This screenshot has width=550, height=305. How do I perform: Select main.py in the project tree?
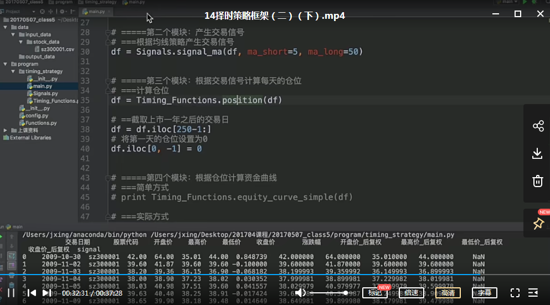40,86
